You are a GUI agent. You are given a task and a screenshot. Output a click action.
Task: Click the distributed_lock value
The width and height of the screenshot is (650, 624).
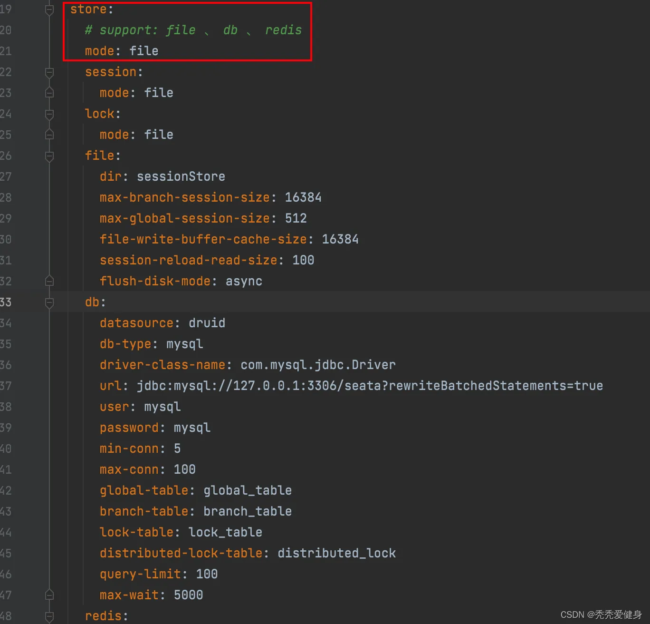(x=337, y=553)
